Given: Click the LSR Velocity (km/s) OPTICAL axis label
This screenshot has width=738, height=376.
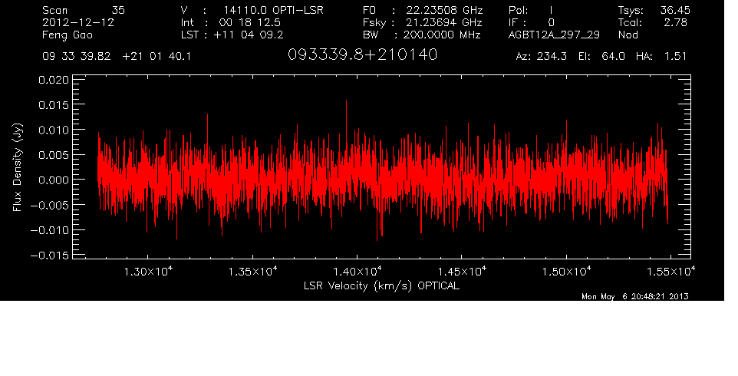Looking at the screenshot, I should [381, 285].
